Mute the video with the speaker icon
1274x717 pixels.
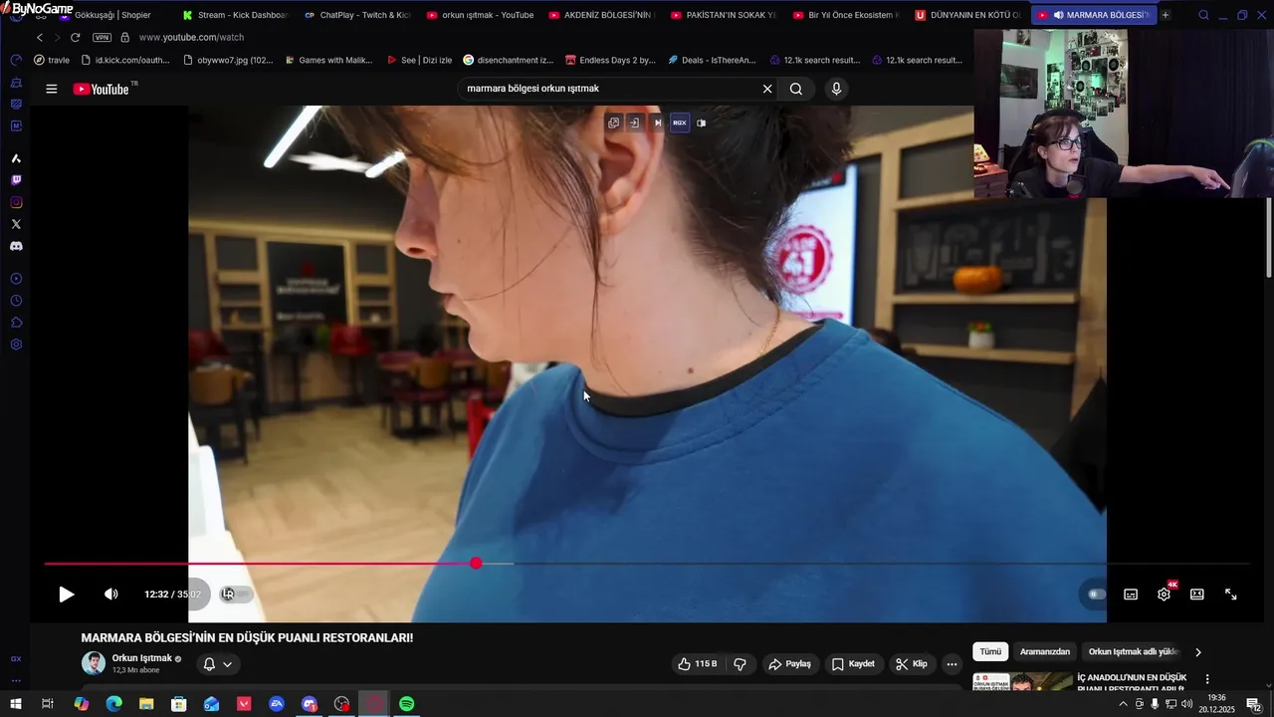pyautogui.click(x=111, y=595)
